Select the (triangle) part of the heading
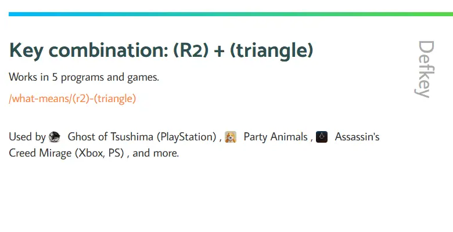This screenshot has width=453, height=232. tap(272, 51)
